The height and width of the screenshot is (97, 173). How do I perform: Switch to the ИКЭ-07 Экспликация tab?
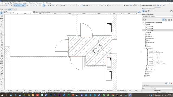(x=42, y=12)
